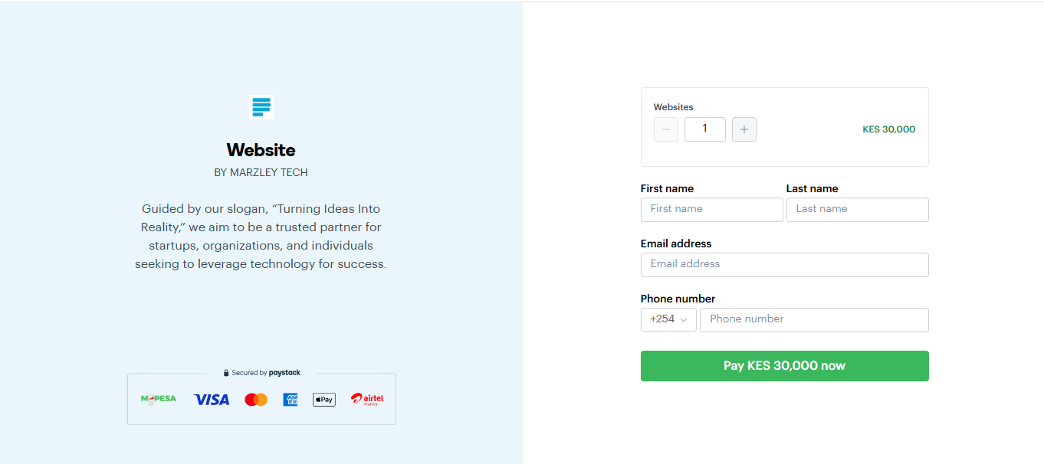1044x464 pixels.
Task: Open the +254 country code dropdown
Action: pyautogui.click(x=668, y=319)
